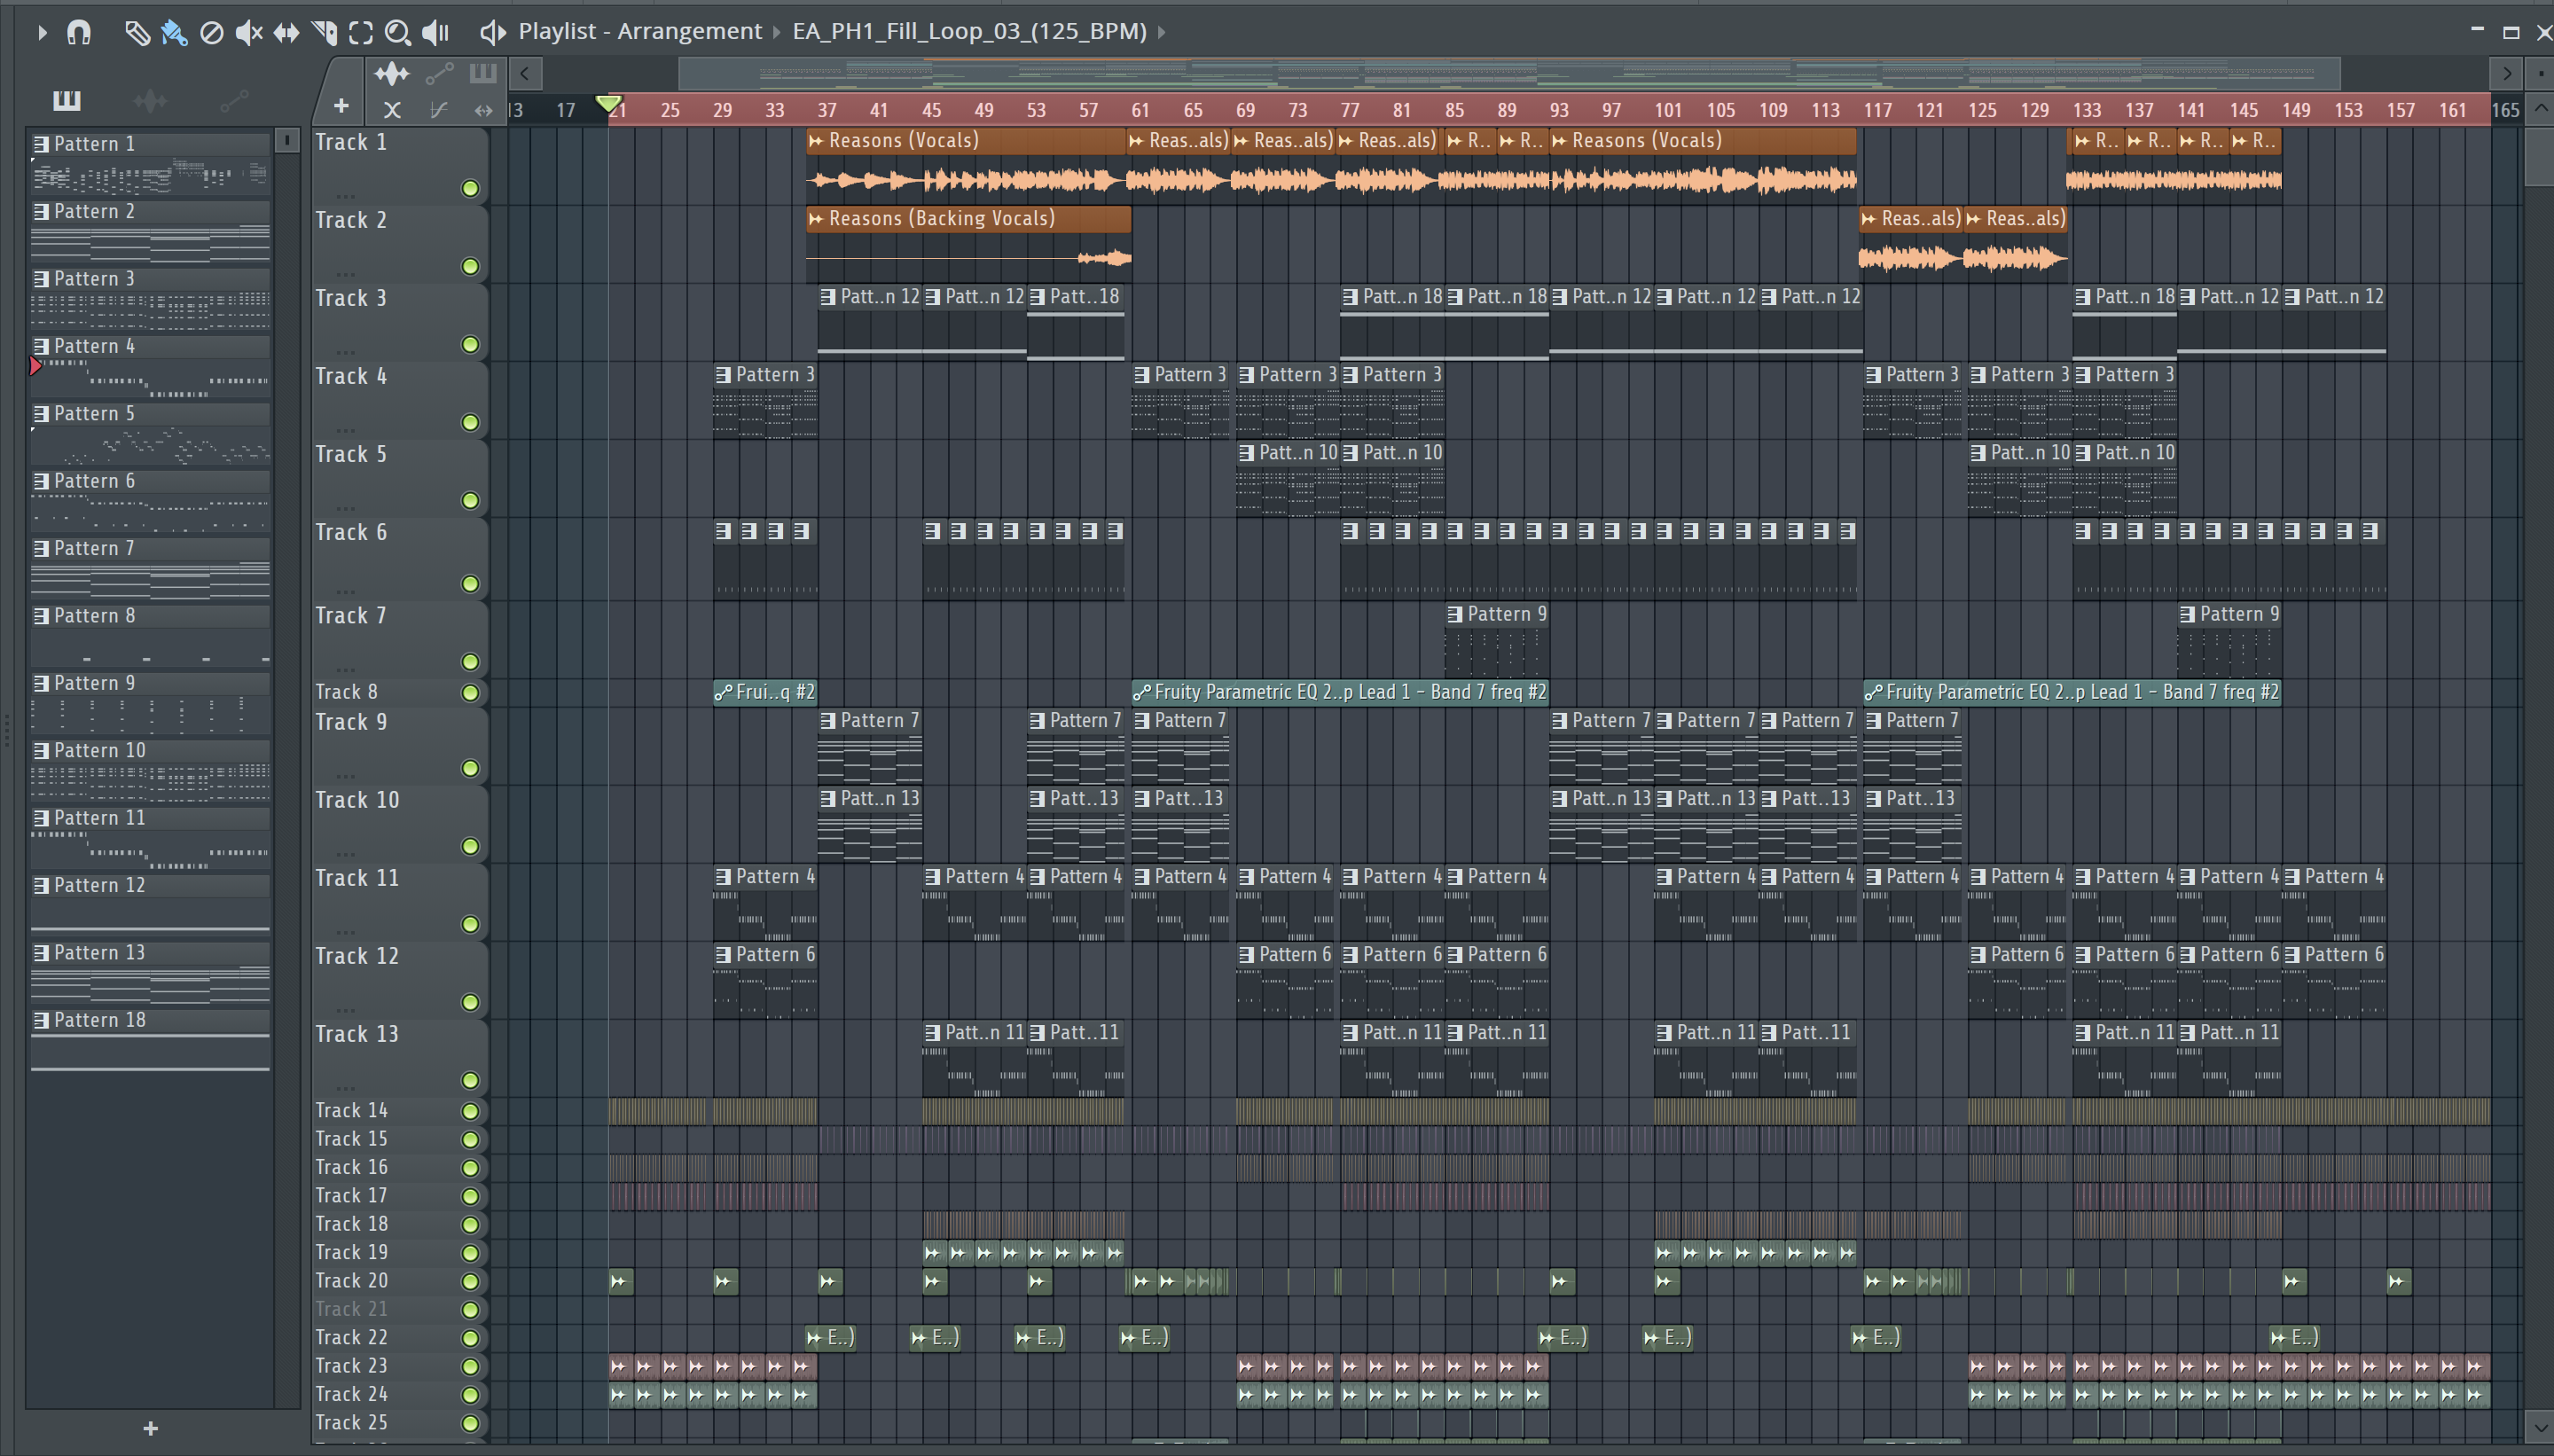Image resolution: width=2554 pixels, height=1456 pixels.
Task: Focus pattern clips piano button
Action: click(483, 73)
